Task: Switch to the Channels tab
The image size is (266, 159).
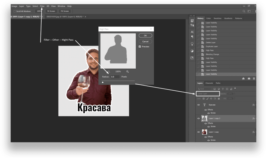Action: (209, 83)
